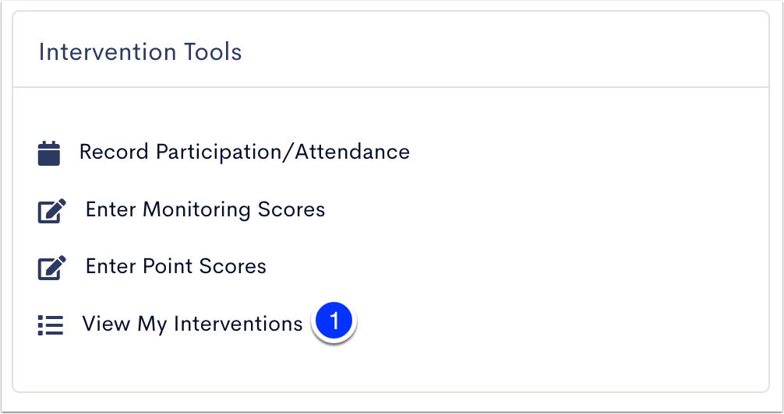Click the word Record in the attendance link
The height and width of the screenshot is (414, 784).
114,152
